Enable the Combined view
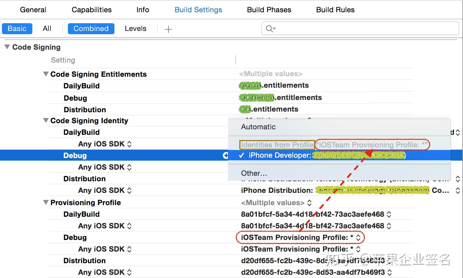The width and height of the screenshot is (463, 278). point(91,29)
